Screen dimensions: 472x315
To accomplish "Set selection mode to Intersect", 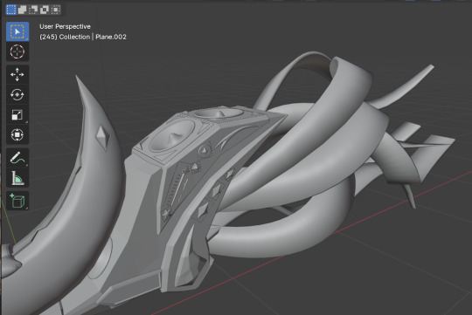I will tap(55, 10).
